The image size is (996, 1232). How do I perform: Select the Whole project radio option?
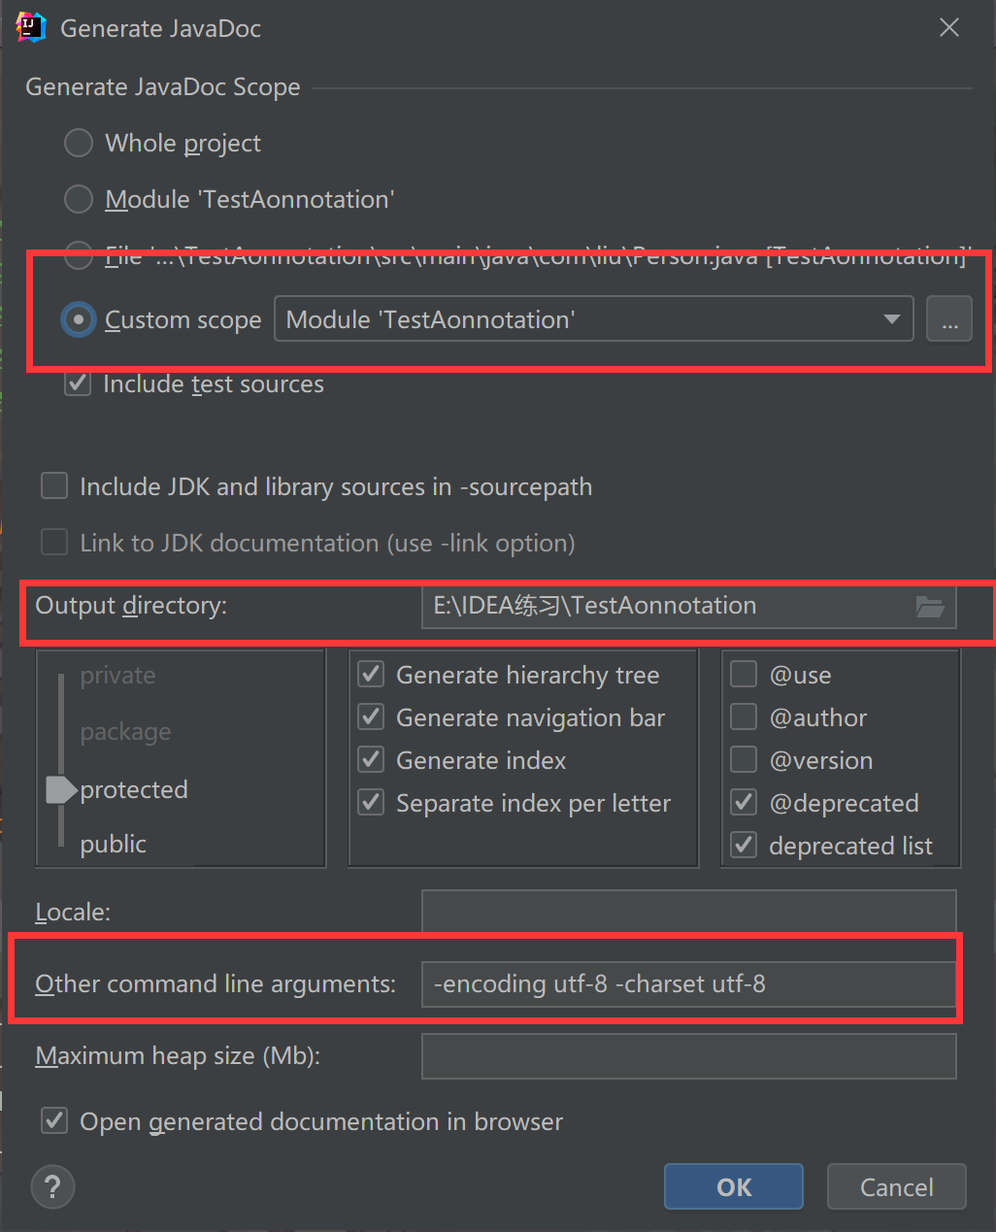click(79, 144)
